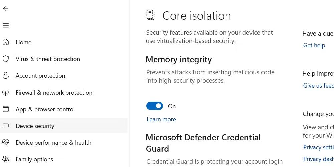Click the Family options people icon
Screen dimensions: 334x167
point(6,159)
